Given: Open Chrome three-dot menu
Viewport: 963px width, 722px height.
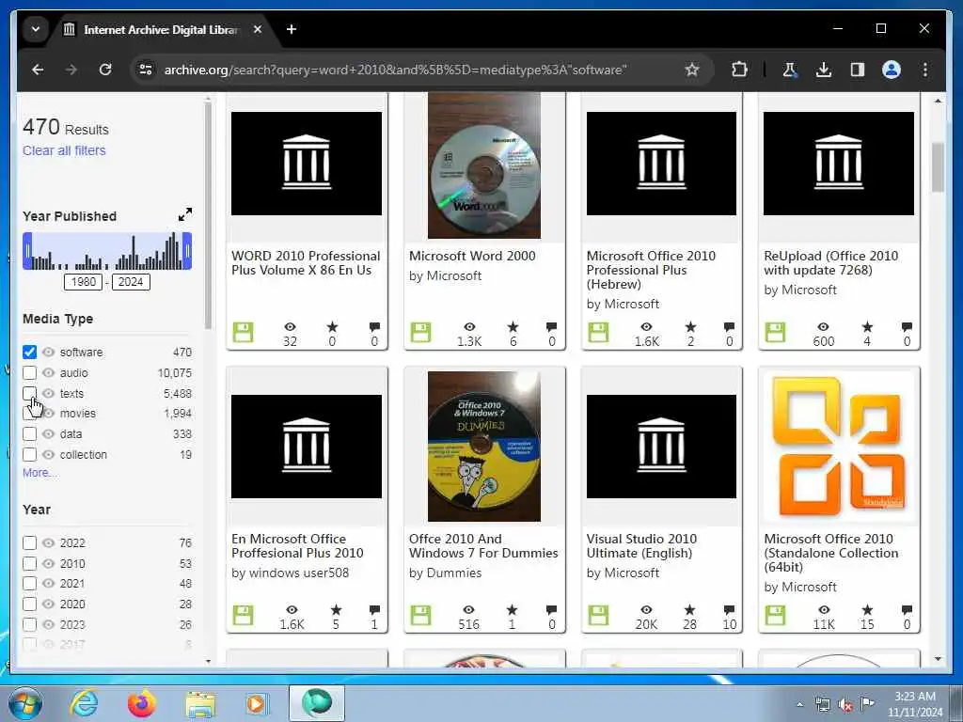Looking at the screenshot, I should click(925, 70).
